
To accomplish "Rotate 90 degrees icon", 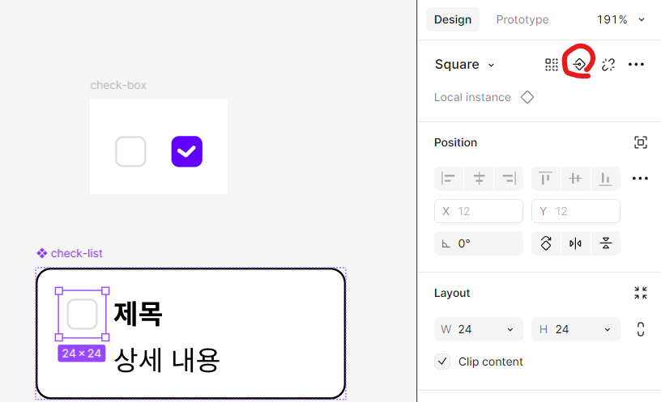I will [x=546, y=243].
